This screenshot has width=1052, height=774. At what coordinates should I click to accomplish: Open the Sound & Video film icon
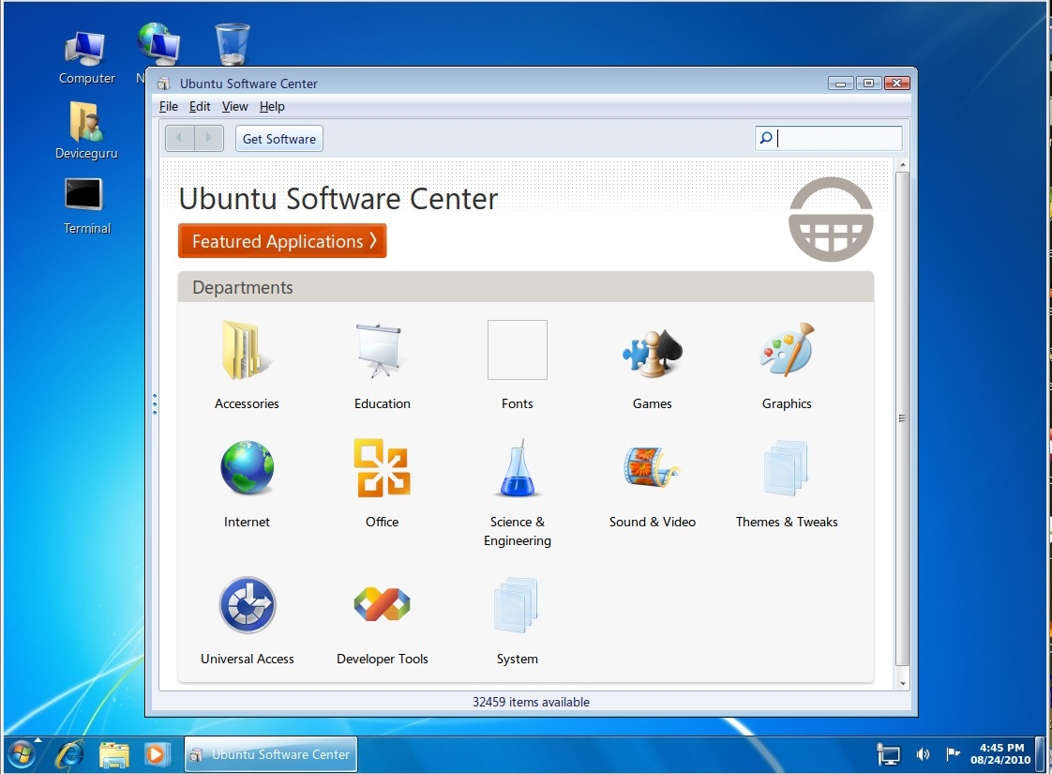(652, 467)
